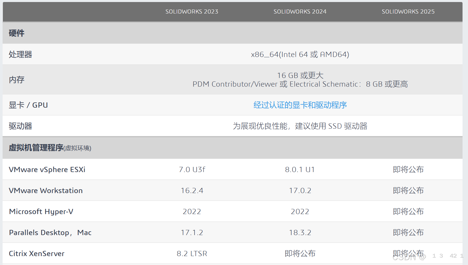Click 即将公布 in the Microsoft Hyper-V row
This screenshot has width=468, height=265.
408,211
